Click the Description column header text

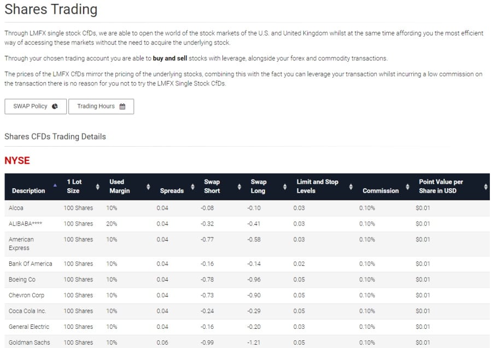(x=28, y=191)
